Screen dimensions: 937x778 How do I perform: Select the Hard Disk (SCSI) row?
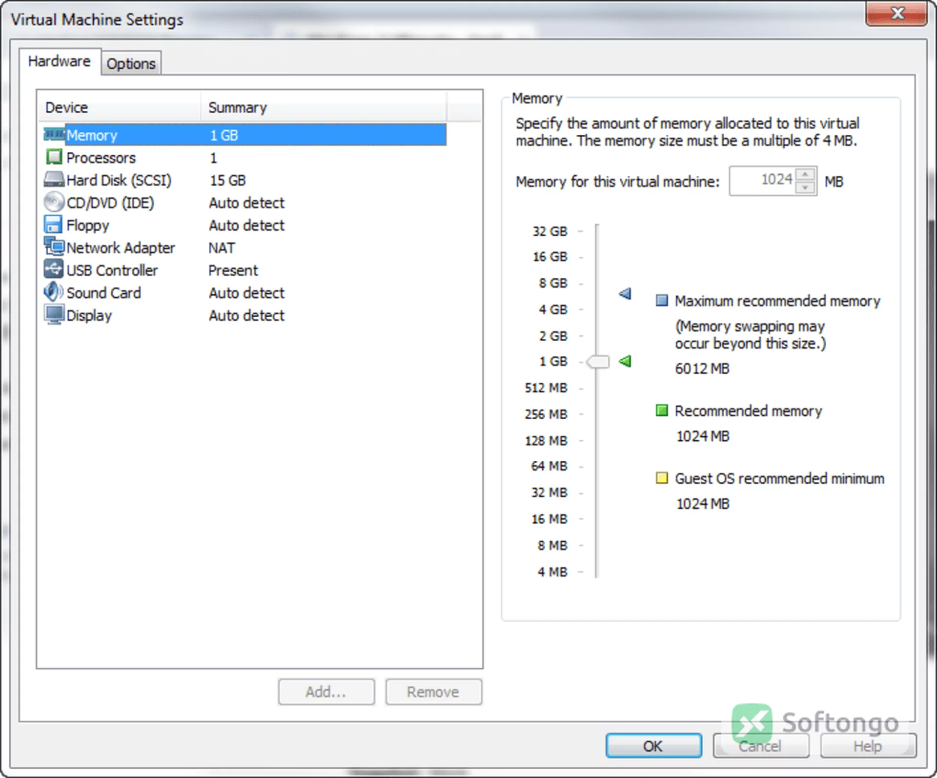click(x=244, y=180)
